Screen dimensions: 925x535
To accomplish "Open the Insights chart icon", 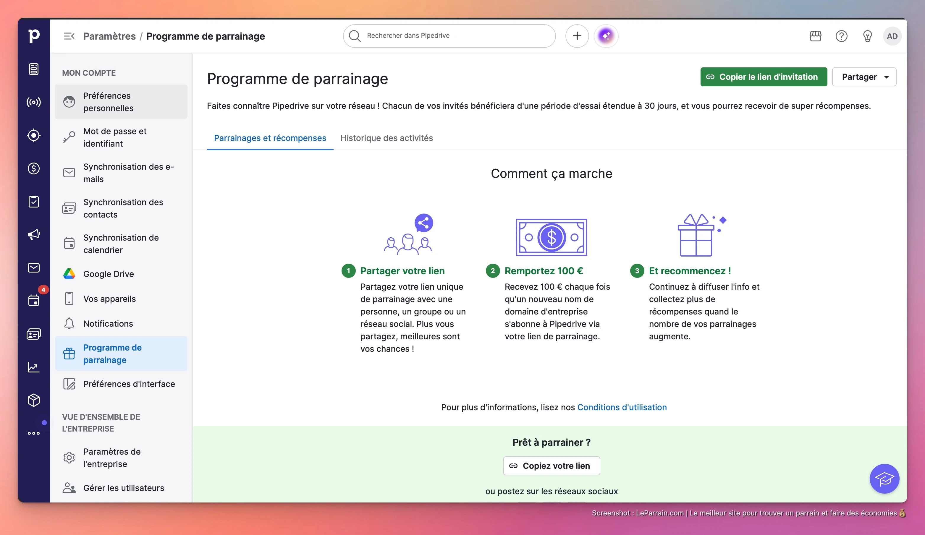I will pos(34,367).
